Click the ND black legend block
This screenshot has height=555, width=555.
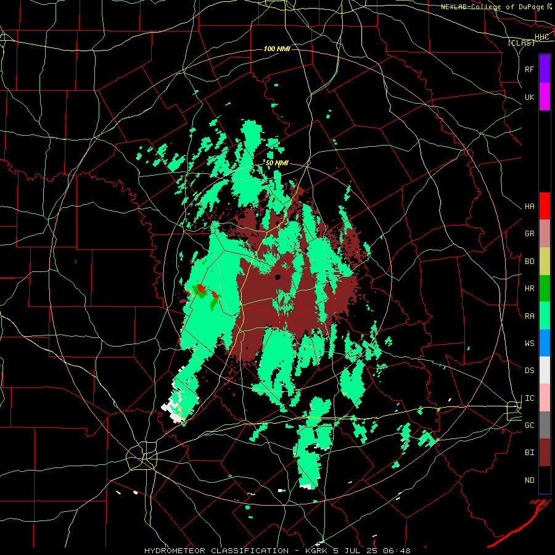[x=545, y=480]
